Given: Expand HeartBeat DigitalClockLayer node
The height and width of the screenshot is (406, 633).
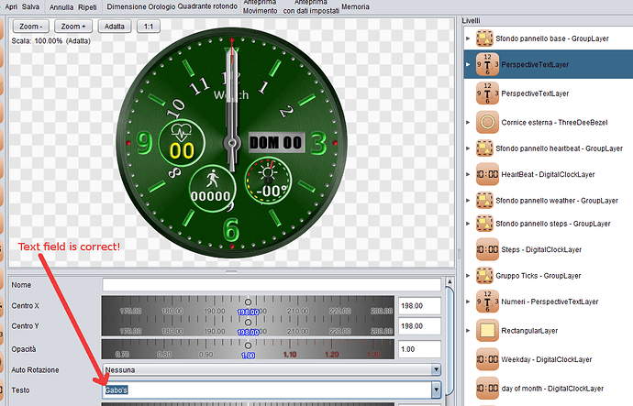Looking at the screenshot, I should (468, 174).
